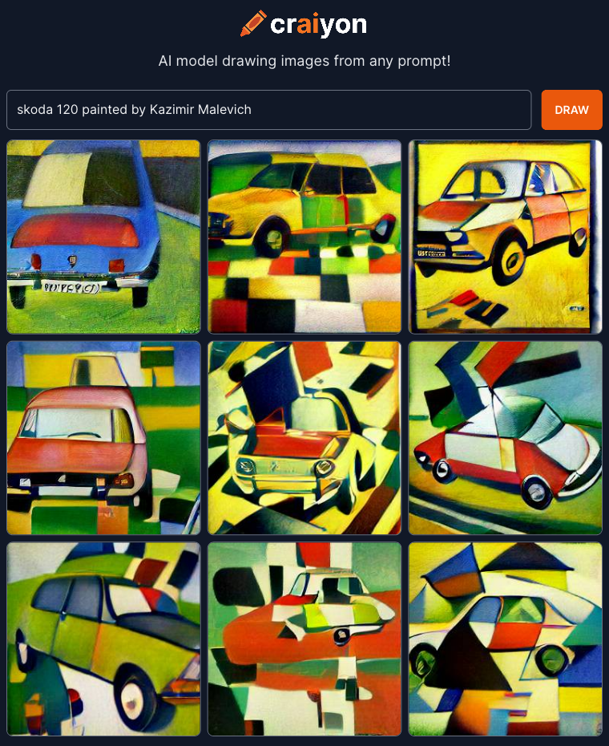Screen dimensions: 609x746
Task: Focus the prompt text input field
Action: coord(268,110)
